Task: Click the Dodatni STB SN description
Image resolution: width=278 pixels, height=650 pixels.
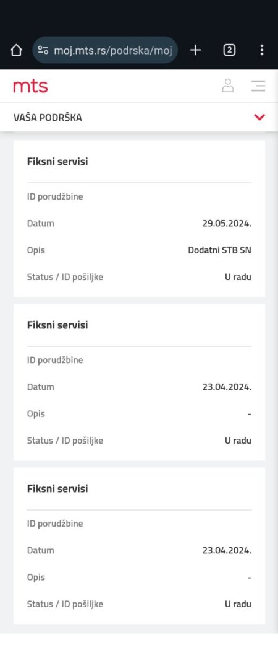Action: pyautogui.click(x=220, y=250)
